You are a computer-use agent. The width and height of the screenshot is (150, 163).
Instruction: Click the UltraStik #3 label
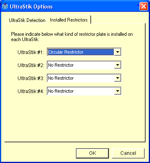pyautogui.click(x=31, y=78)
